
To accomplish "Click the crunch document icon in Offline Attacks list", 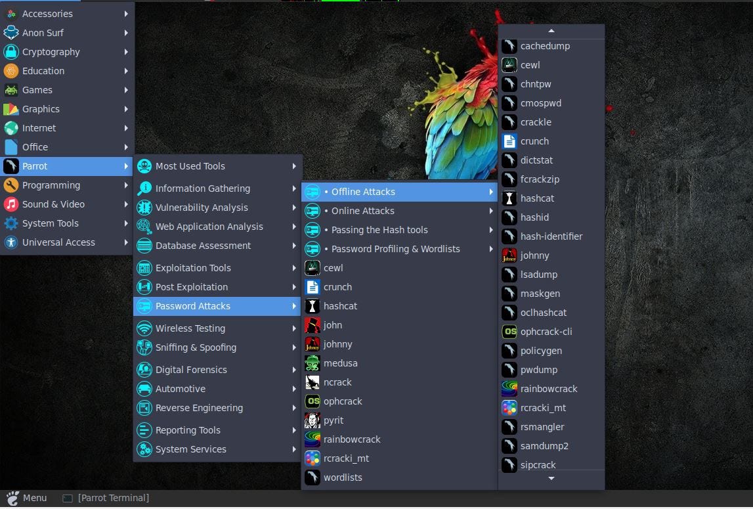I will [x=509, y=141].
